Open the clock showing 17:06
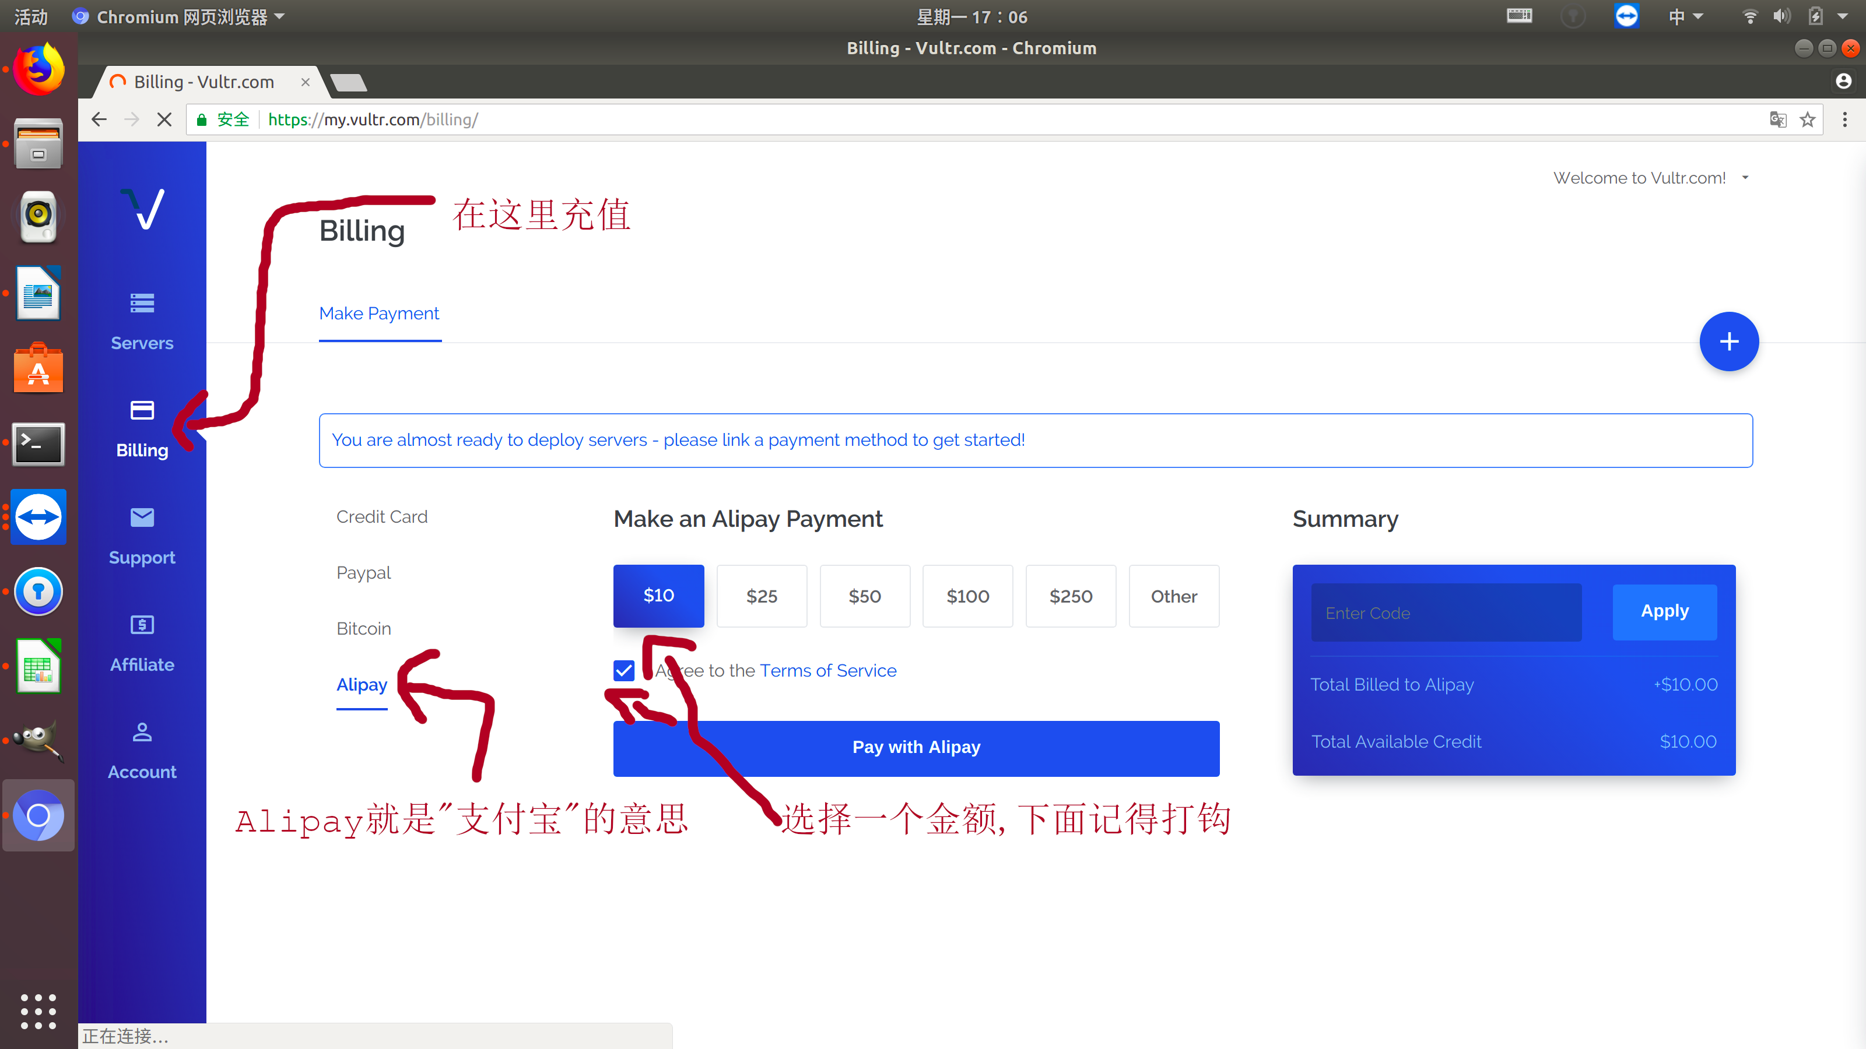Viewport: 1866px width, 1049px height. (x=971, y=17)
